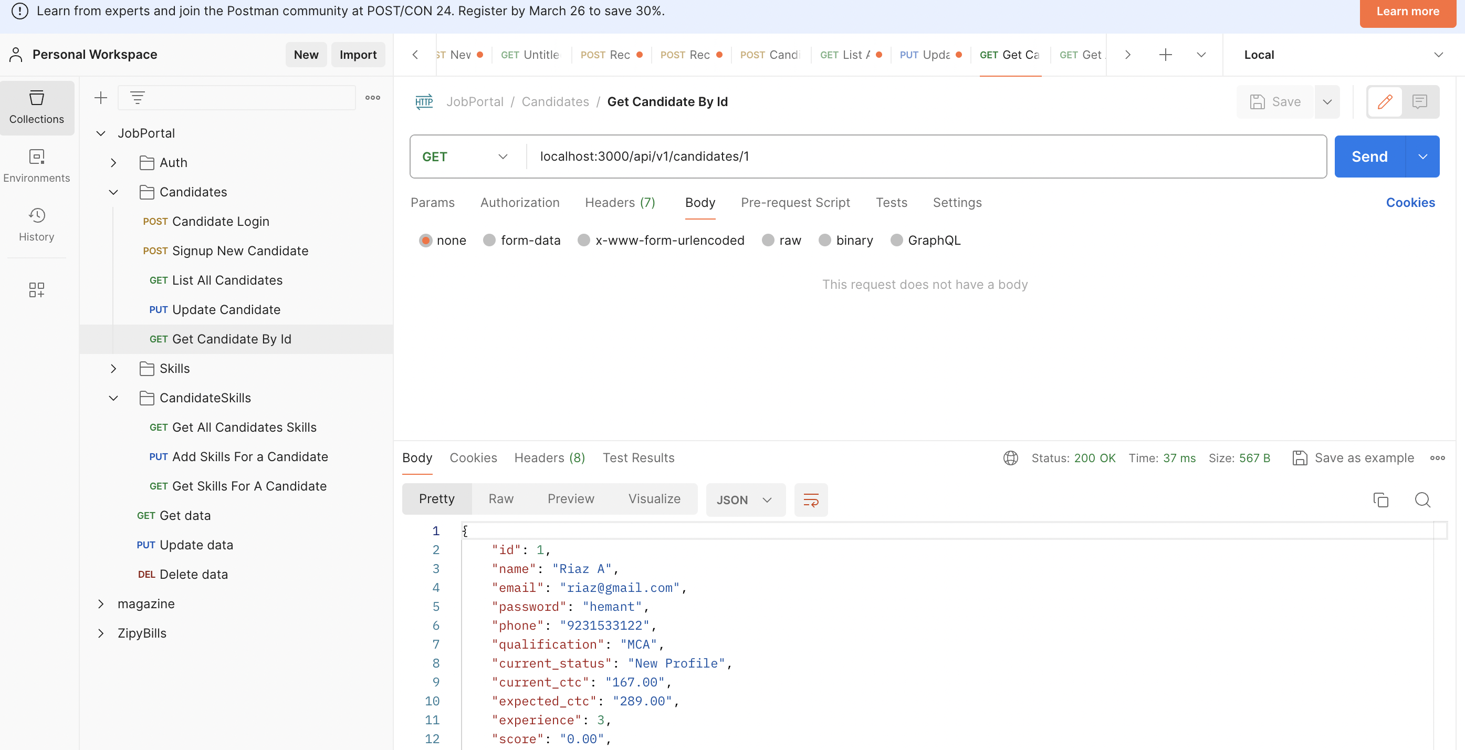
Task: Click the network globe icon near the status
Action: tap(1010, 458)
